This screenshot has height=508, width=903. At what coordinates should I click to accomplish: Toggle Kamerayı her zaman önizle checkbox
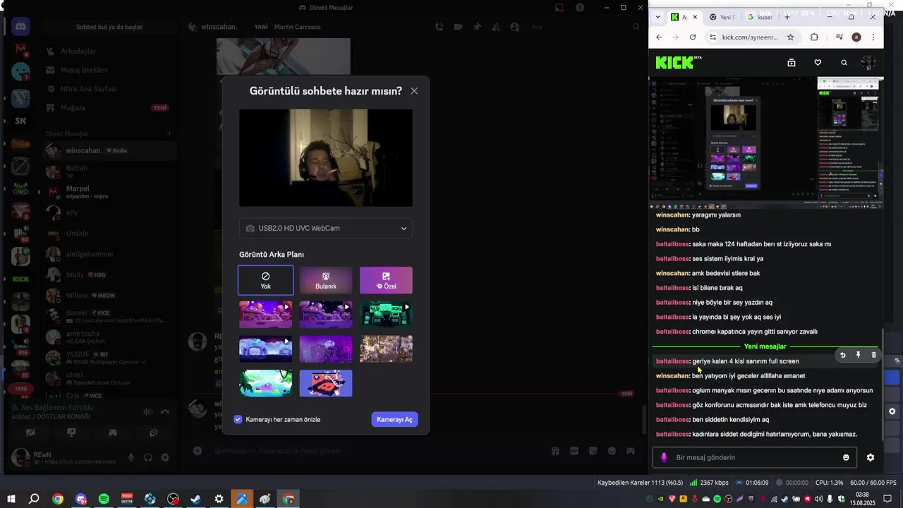click(238, 419)
